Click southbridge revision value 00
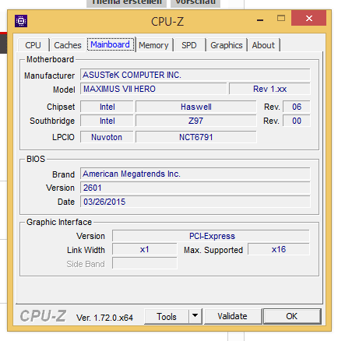Screen dimensions: 338x341 tap(297, 121)
